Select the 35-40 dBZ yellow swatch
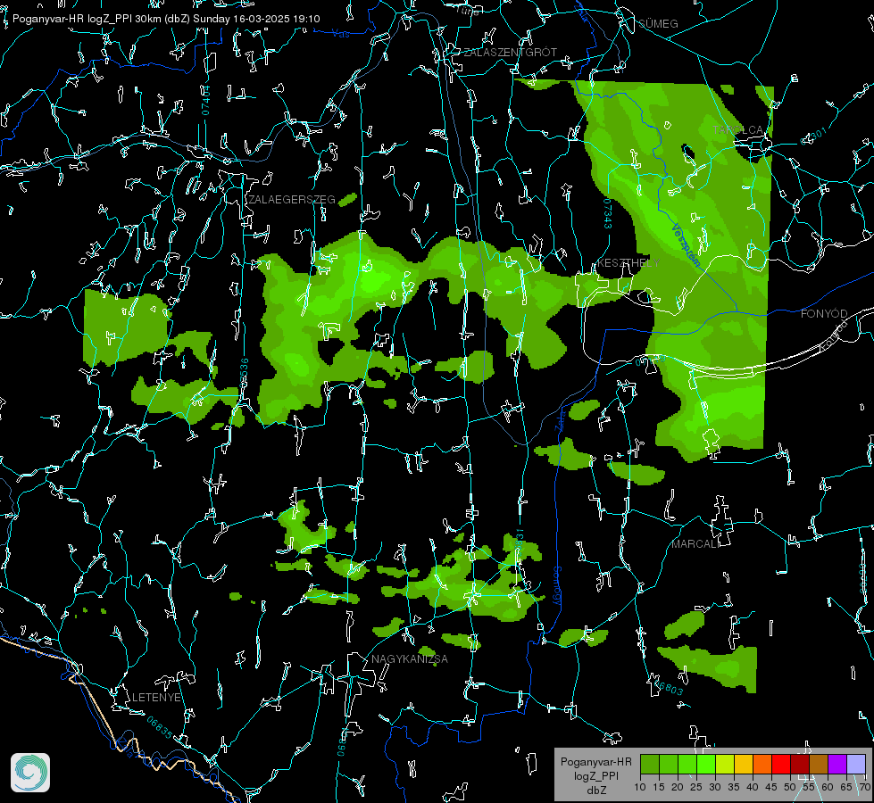The height and width of the screenshot is (803, 874). coord(744,764)
